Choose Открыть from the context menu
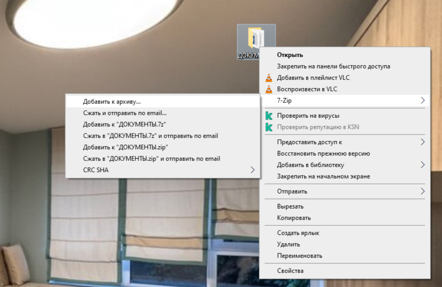Image resolution: width=442 pixels, height=287 pixels. coord(344,55)
